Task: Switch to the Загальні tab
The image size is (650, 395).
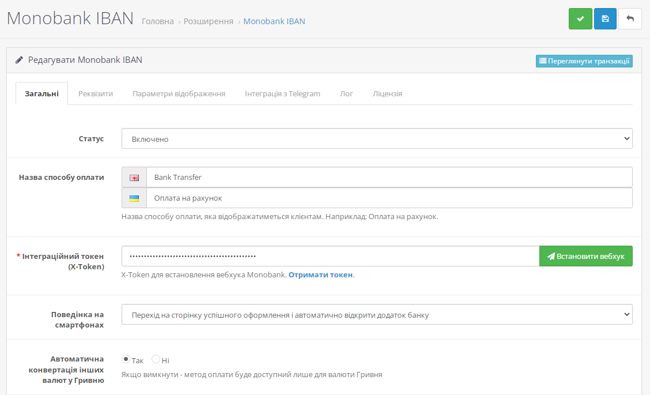Action: click(x=42, y=94)
